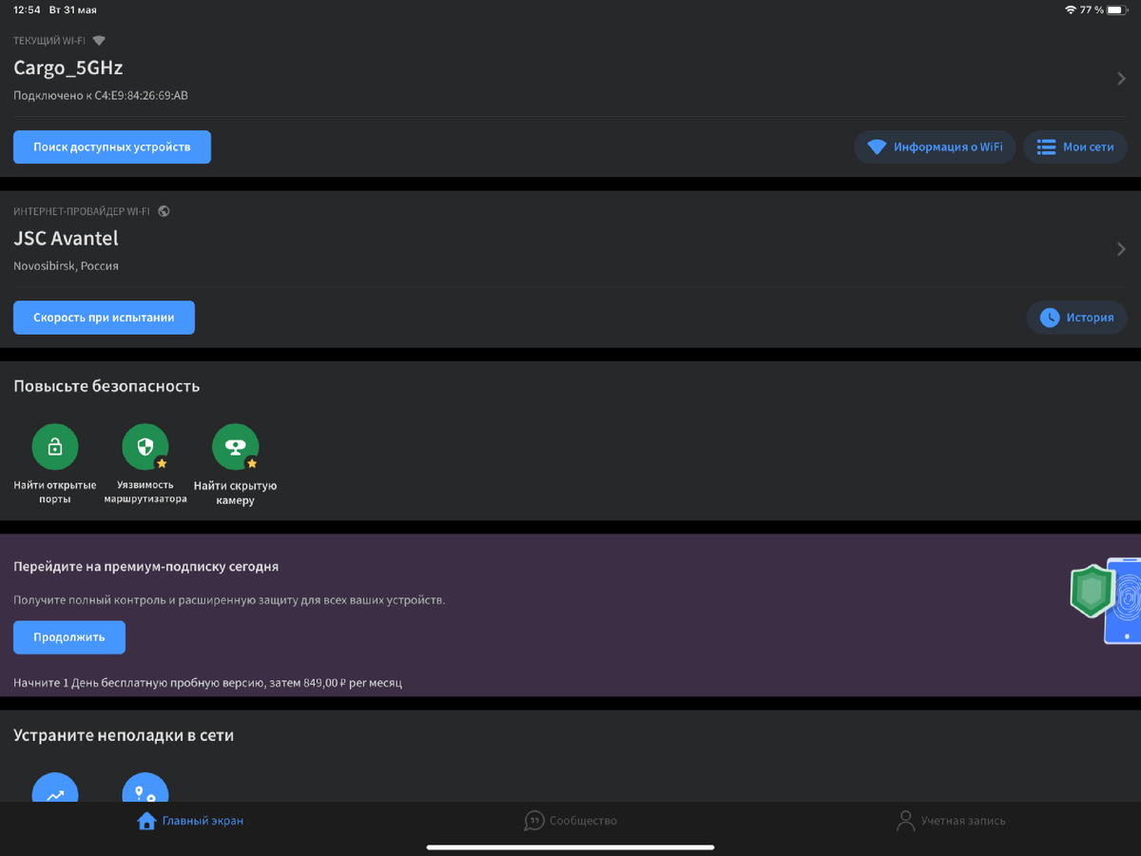This screenshot has height=856, width=1141.
Task: Click Продолжить premium button
Action: (69, 637)
